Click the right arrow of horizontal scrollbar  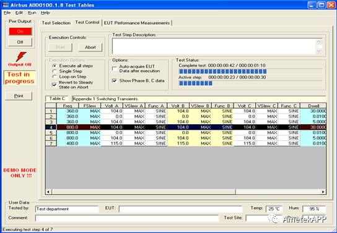point(323,192)
